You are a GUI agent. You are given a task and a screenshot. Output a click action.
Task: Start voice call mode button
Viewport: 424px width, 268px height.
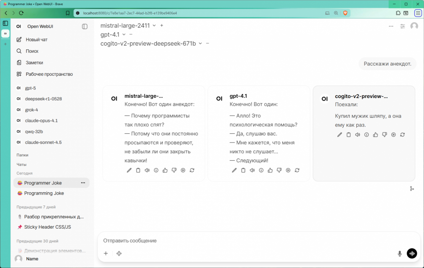pos(412,253)
